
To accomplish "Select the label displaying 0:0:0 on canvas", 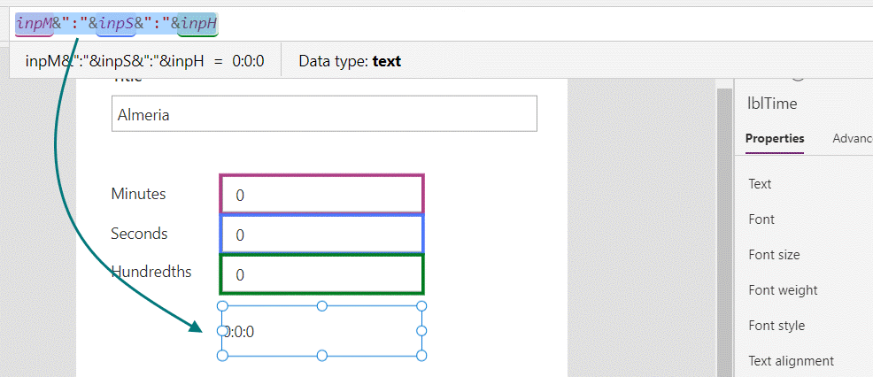I will (322, 332).
